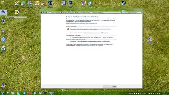
Task: Click the EN language indicator in tray
Action: (x=123, y=93)
